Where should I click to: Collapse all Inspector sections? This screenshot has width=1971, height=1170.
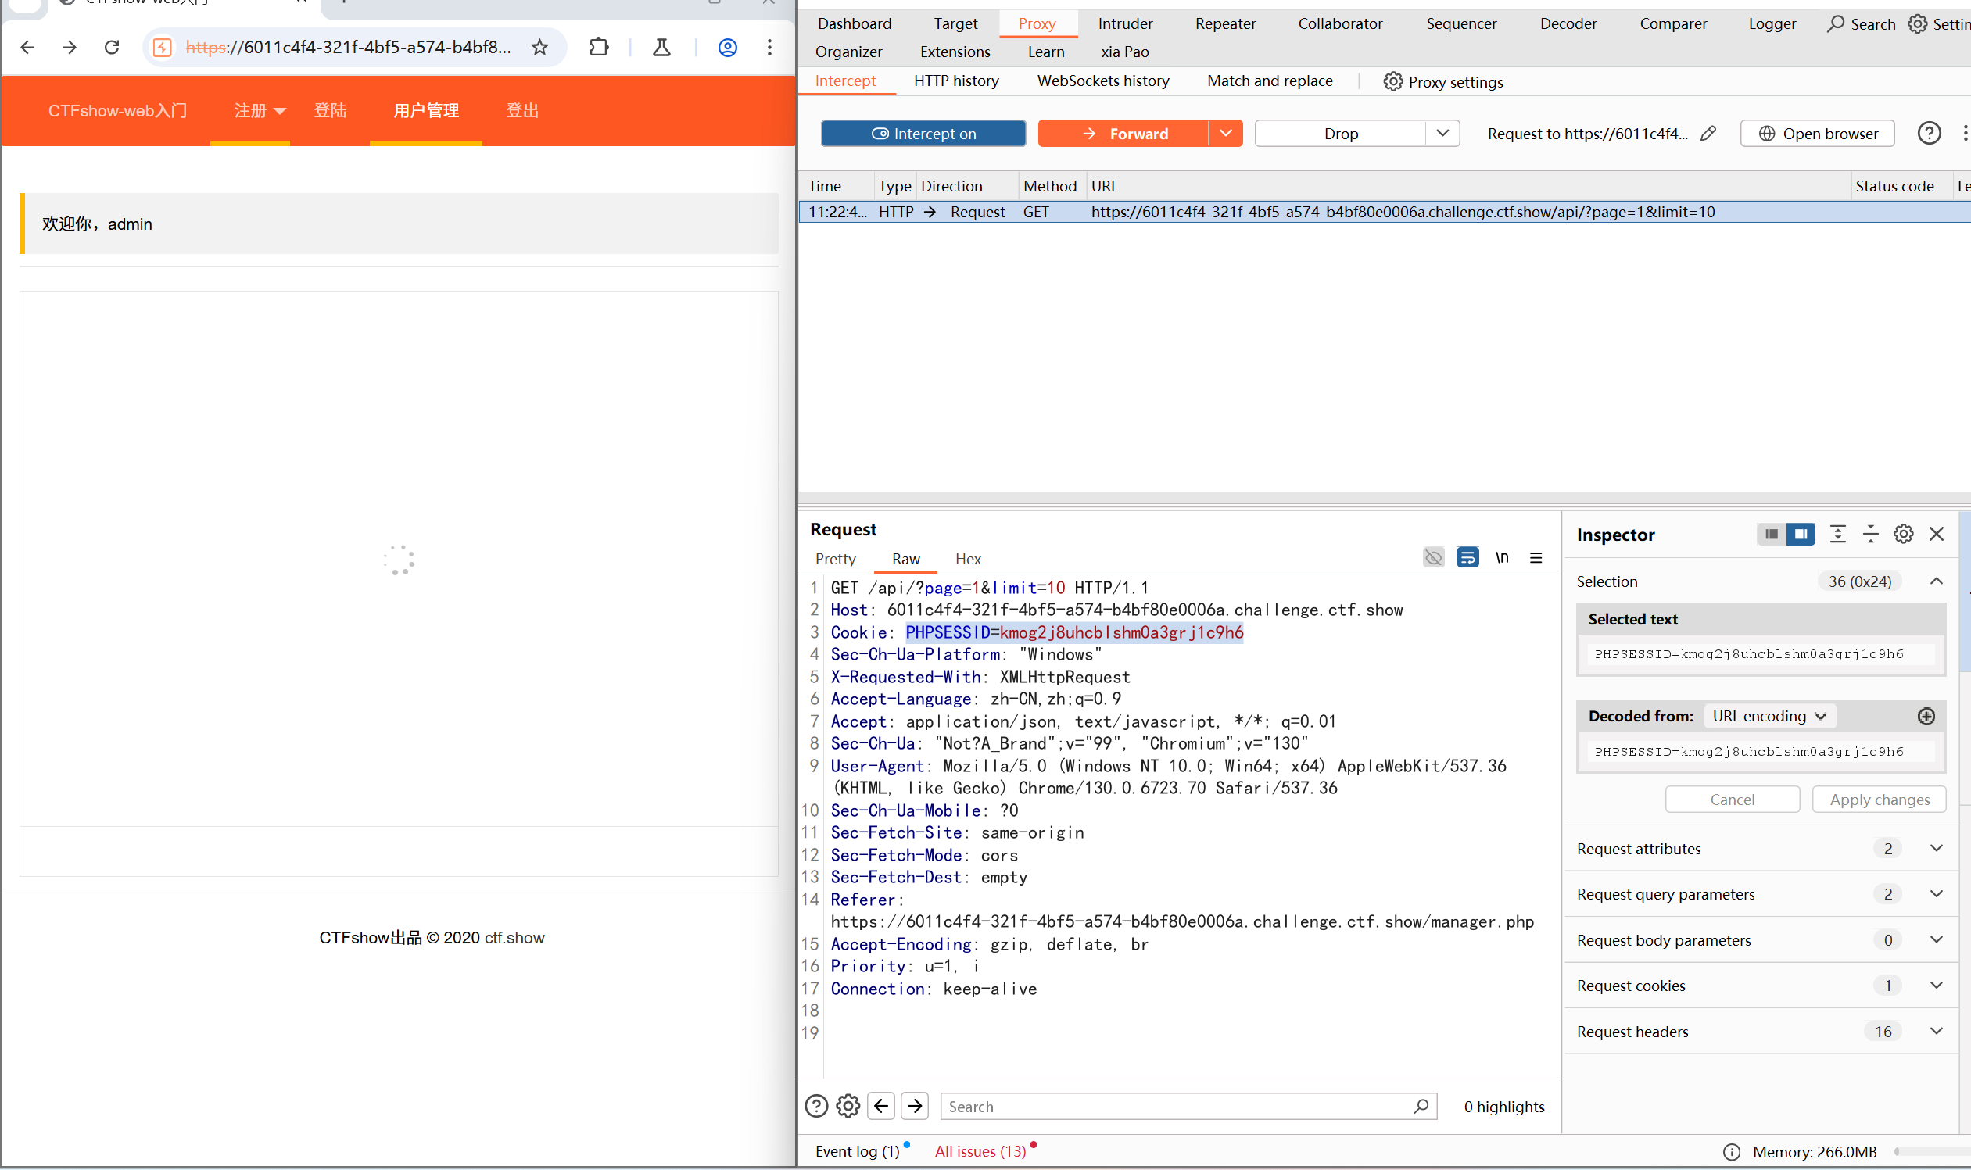[x=1870, y=534]
